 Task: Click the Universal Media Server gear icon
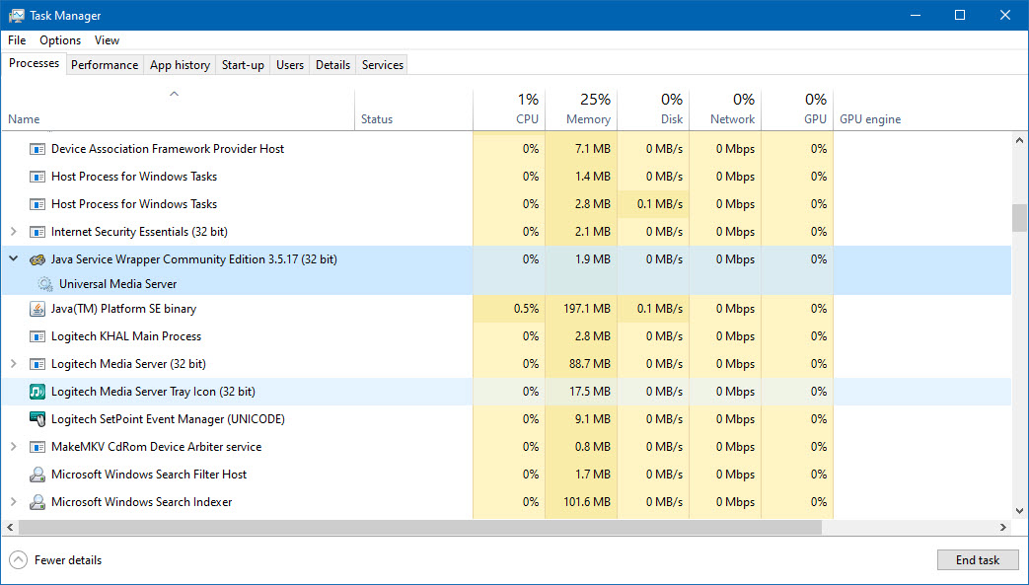click(x=45, y=284)
